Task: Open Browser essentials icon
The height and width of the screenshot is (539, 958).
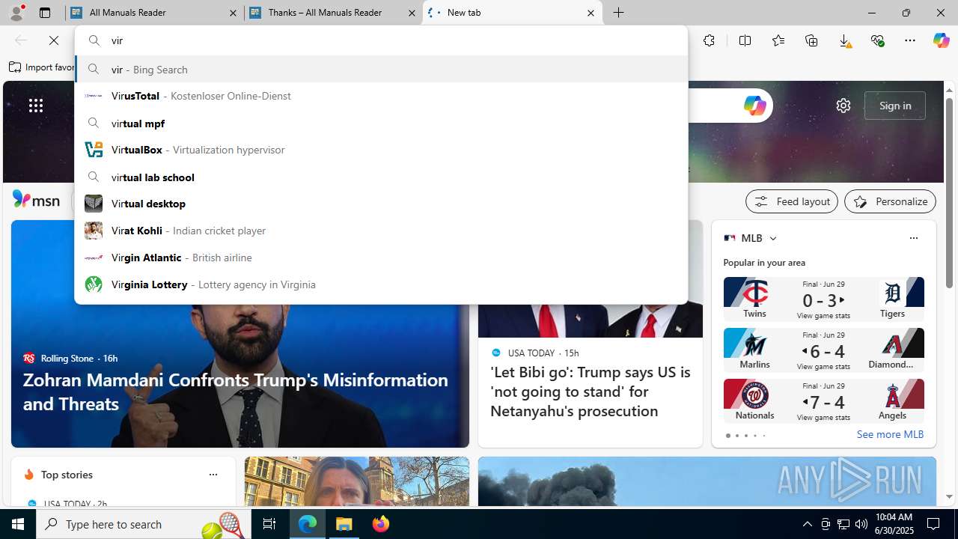Action: (877, 40)
